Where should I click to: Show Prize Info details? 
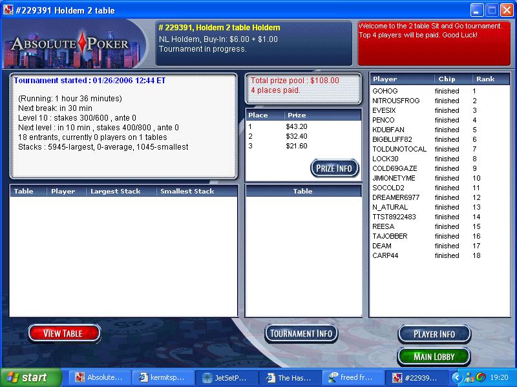[x=334, y=168]
